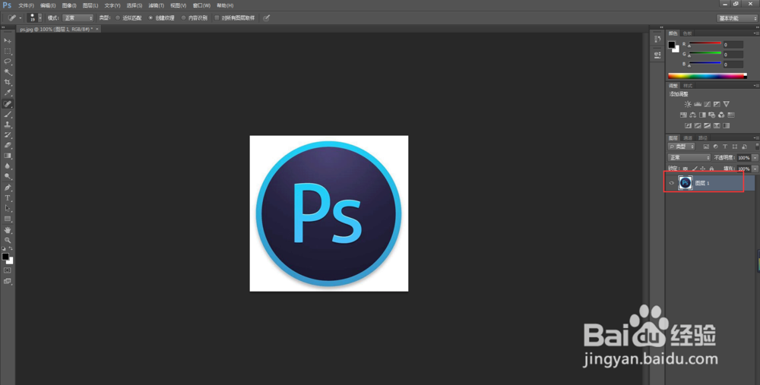Select the 内容识别 type radio button

[183, 18]
